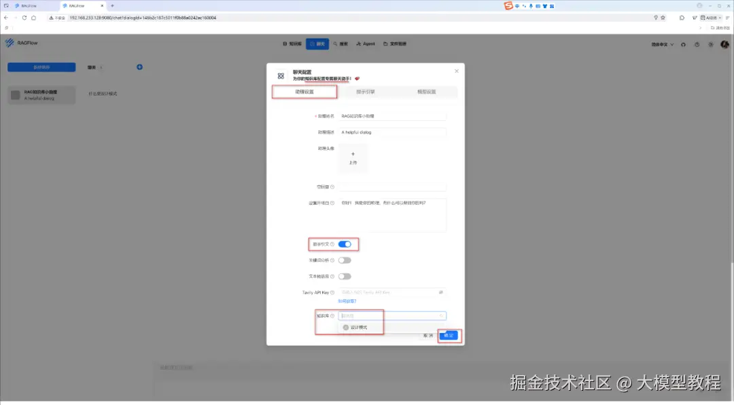Enable the 文本转语音 switch
734x405 pixels.
tap(345, 277)
